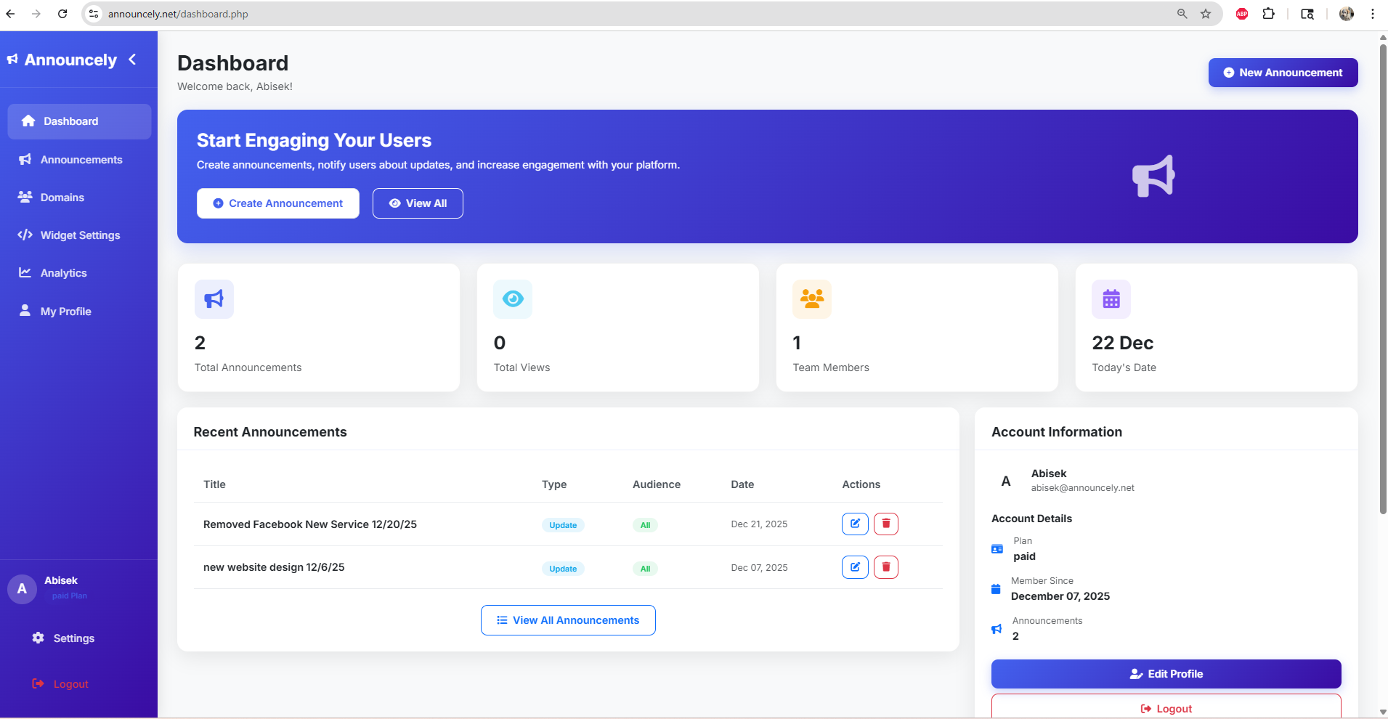Click the Team Members people icon
1388x719 pixels.
(812, 299)
